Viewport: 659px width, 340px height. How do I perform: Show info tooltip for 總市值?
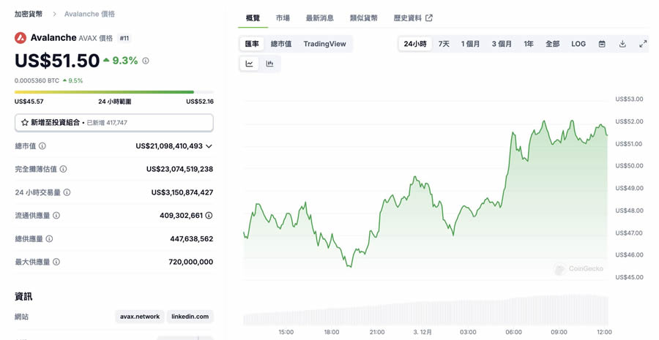pyautogui.click(x=42, y=146)
